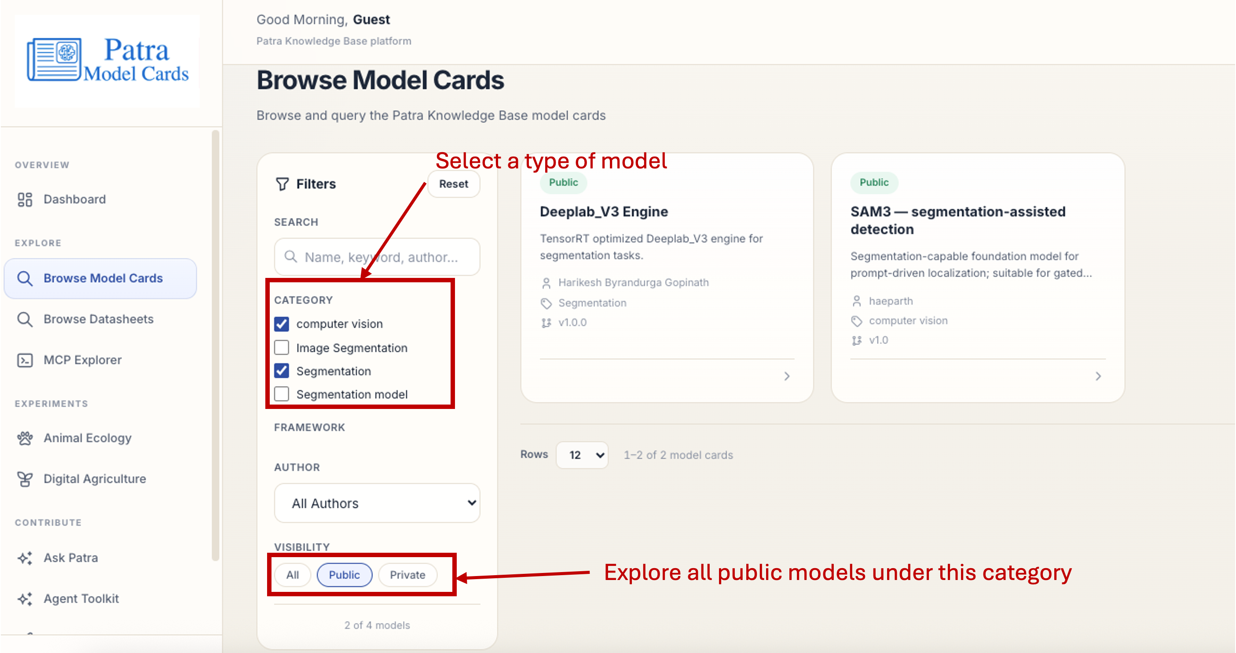Click the MCP Explorer terminal icon

(x=25, y=360)
